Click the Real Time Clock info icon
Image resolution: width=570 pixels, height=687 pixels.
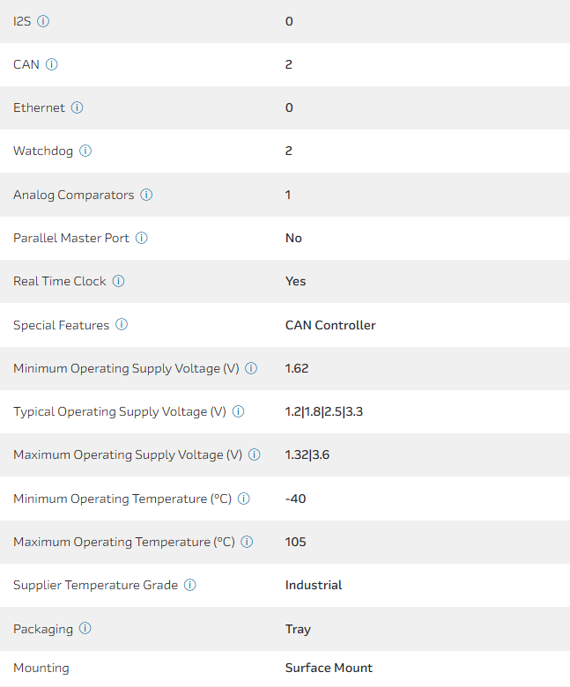point(118,281)
